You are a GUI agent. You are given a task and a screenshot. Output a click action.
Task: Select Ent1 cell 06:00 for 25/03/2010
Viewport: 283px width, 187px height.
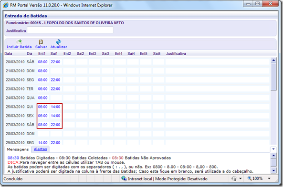43,107
